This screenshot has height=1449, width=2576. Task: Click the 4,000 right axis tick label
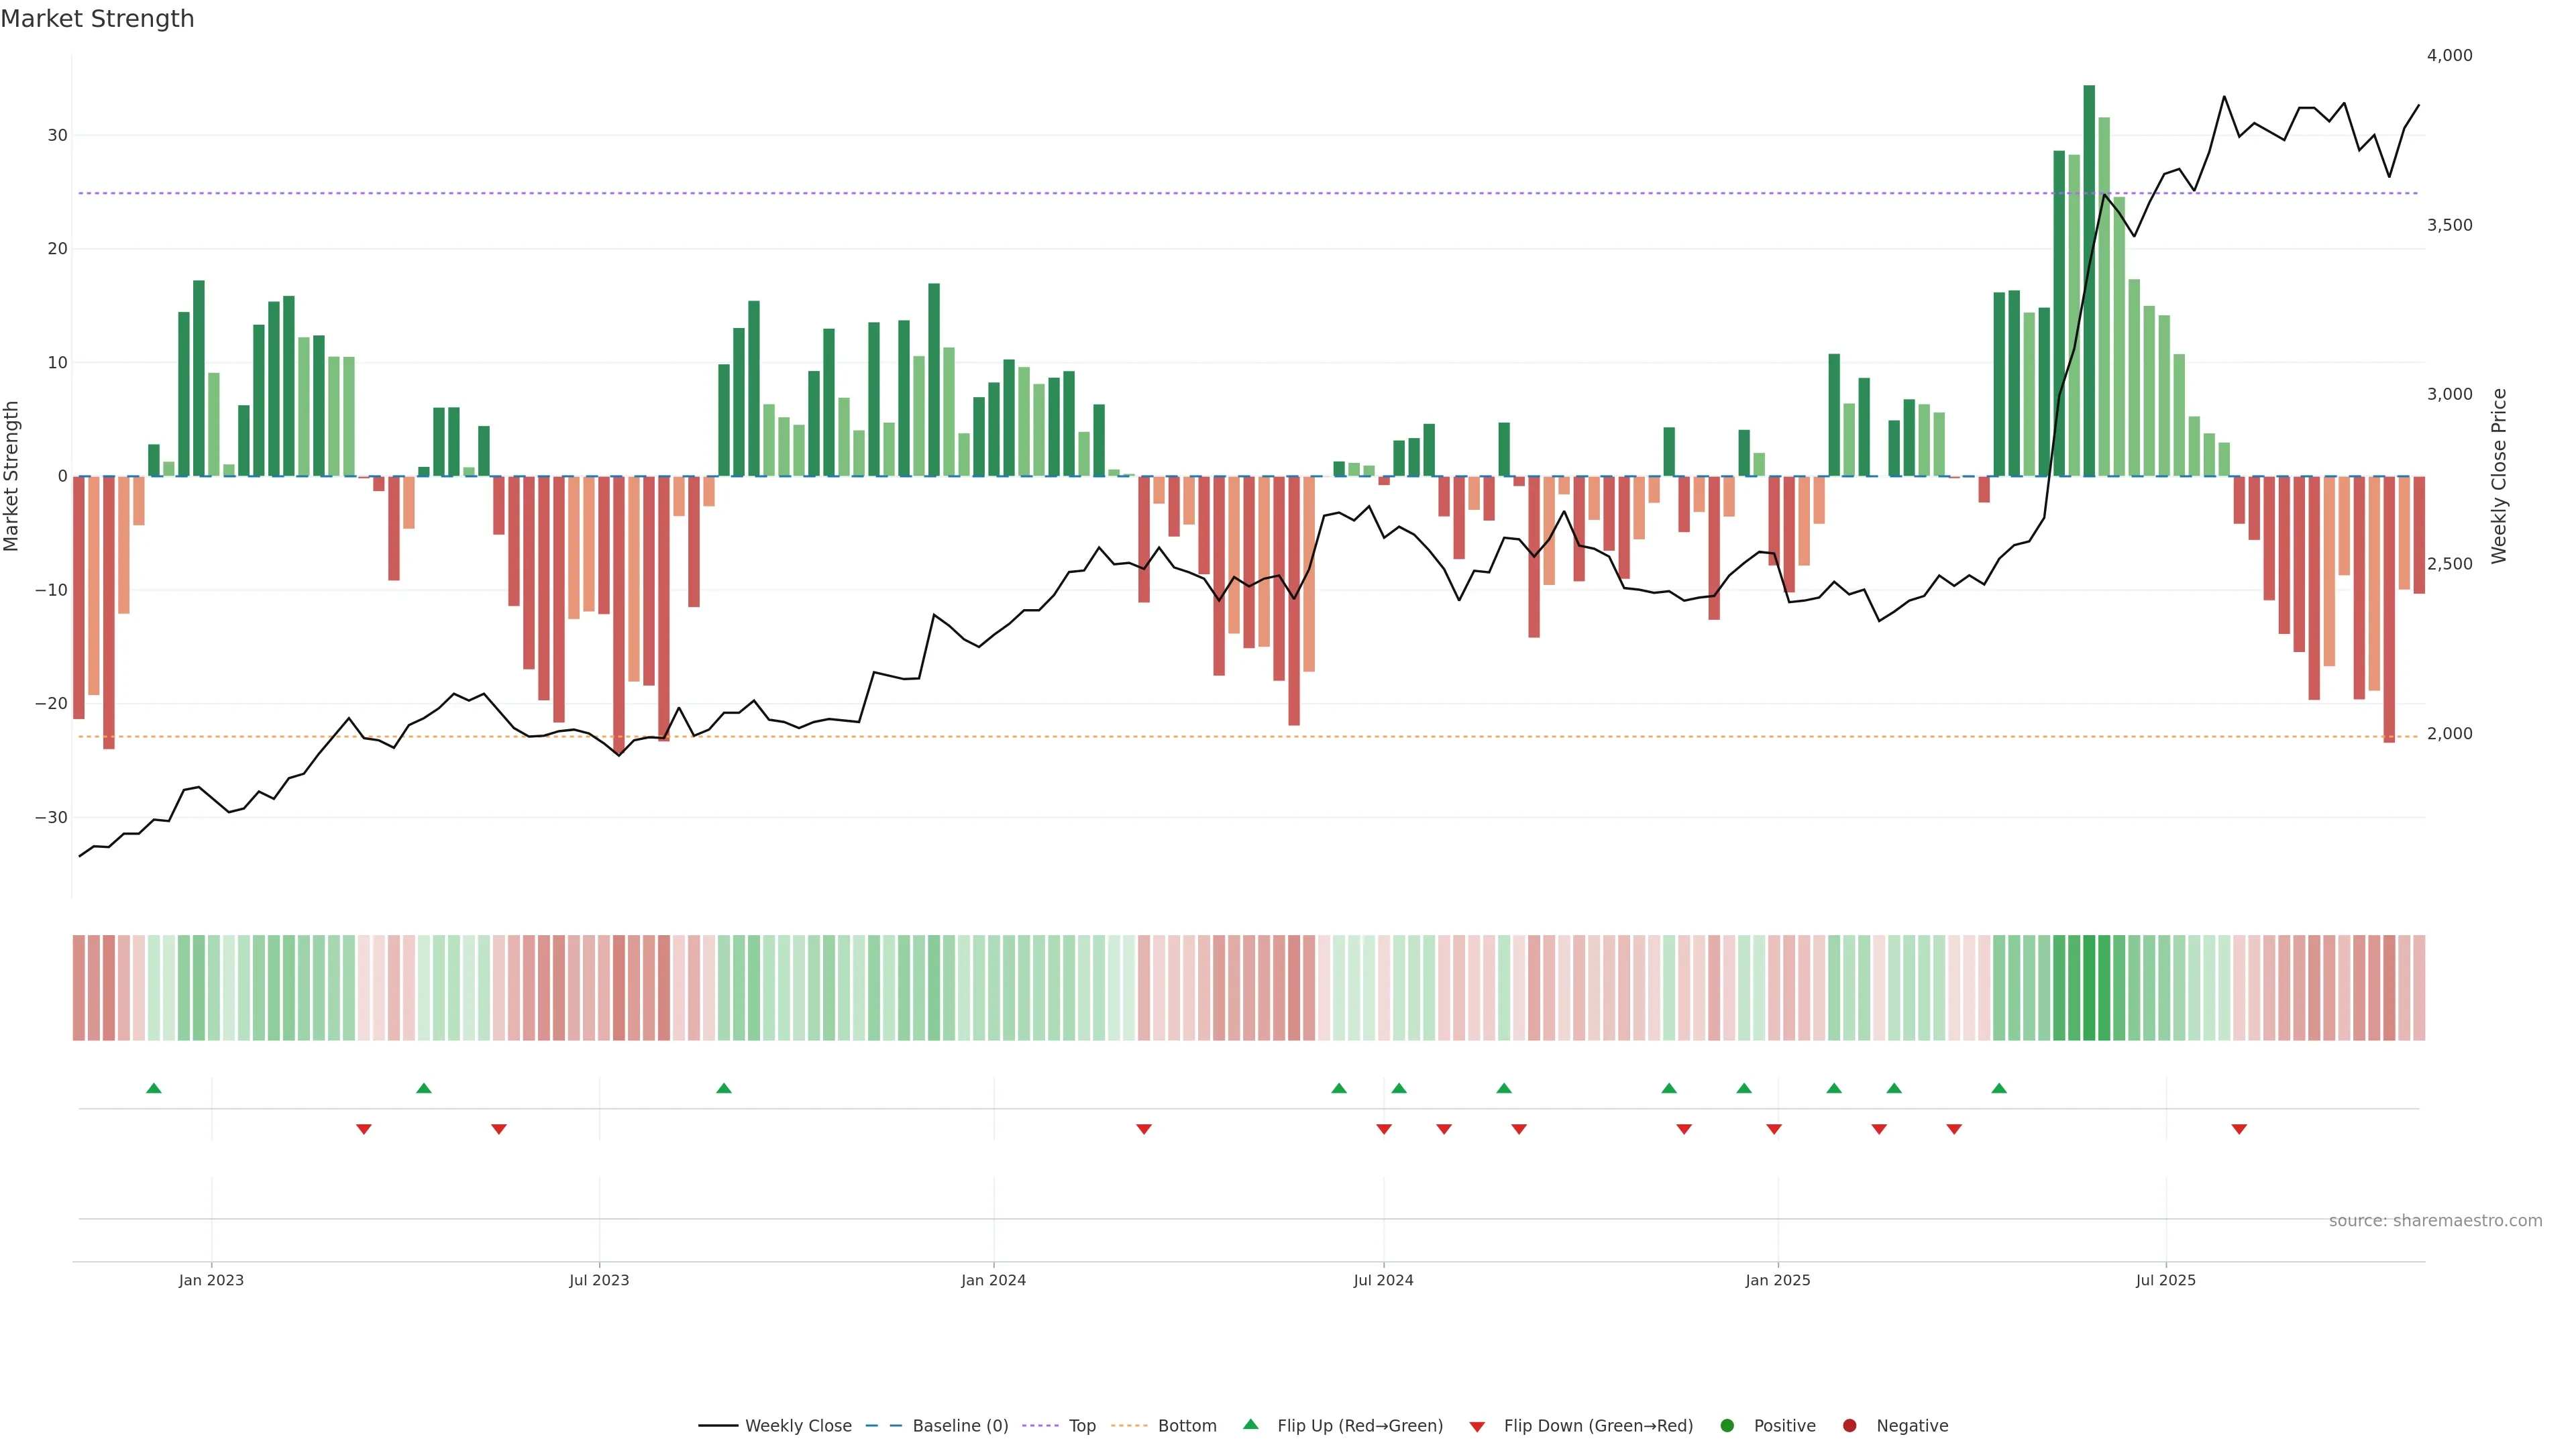(x=2449, y=55)
